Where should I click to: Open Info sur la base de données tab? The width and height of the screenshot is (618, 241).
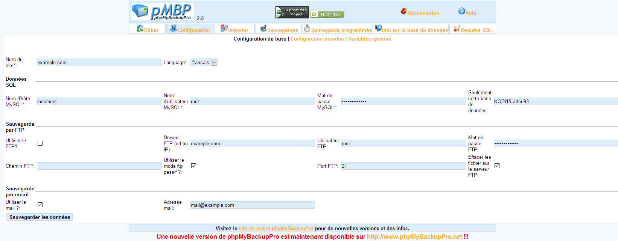(x=411, y=29)
